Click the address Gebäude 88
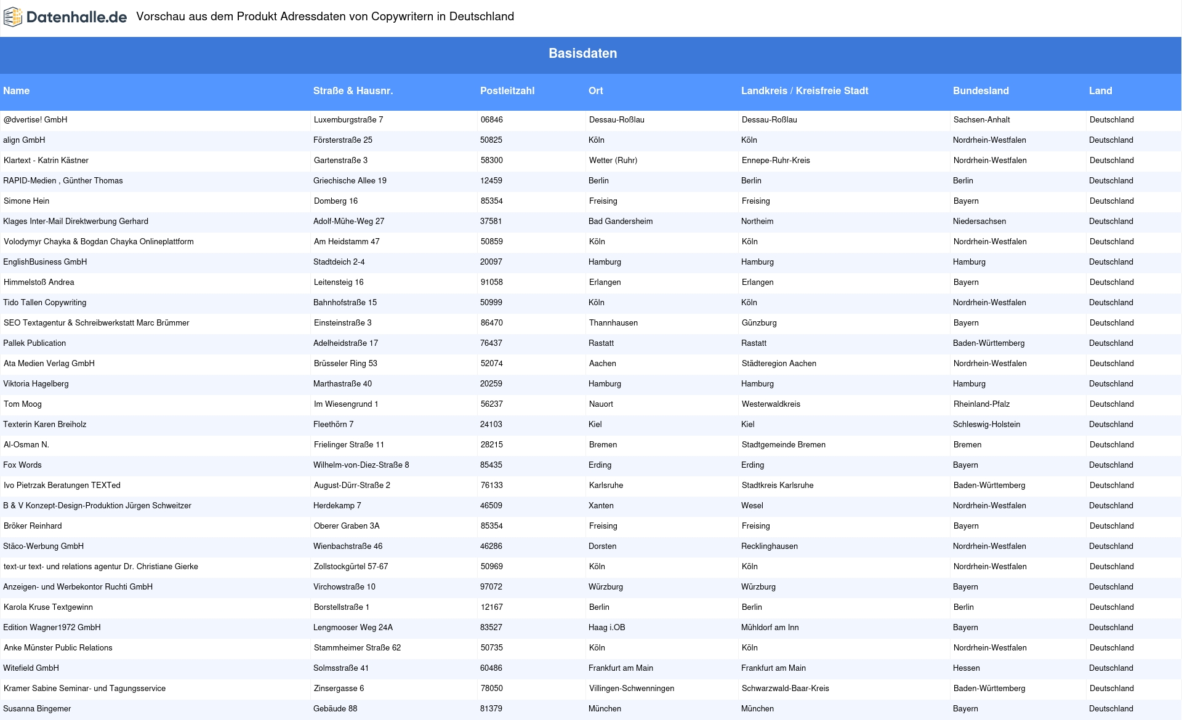1182x720 pixels. click(335, 709)
